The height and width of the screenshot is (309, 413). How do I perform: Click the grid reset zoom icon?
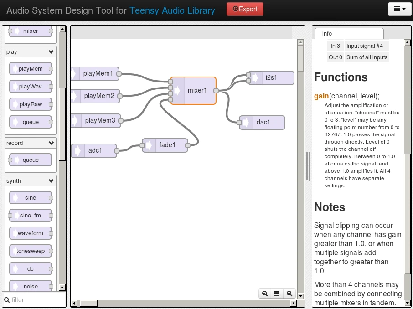click(x=277, y=294)
